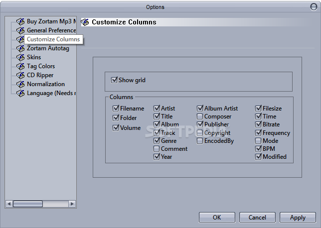The height and width of the screenshot is (228, 321).
Task: Toggle the Time column checkbox
Action: coord(258,116)
